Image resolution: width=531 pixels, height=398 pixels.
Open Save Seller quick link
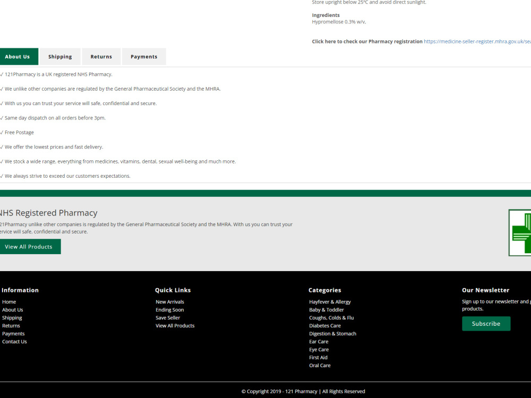168,318
